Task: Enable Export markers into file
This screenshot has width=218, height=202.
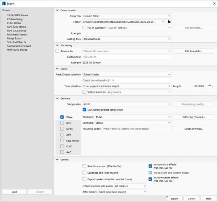Action: [x=84, y=179]
